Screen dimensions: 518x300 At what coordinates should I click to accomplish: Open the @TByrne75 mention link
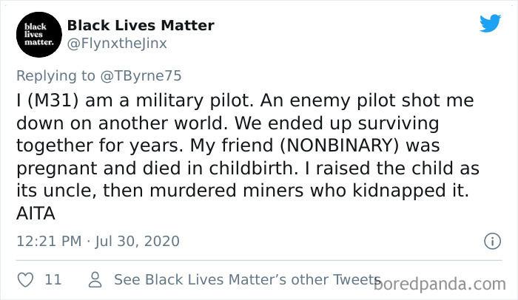pos(141,75)
